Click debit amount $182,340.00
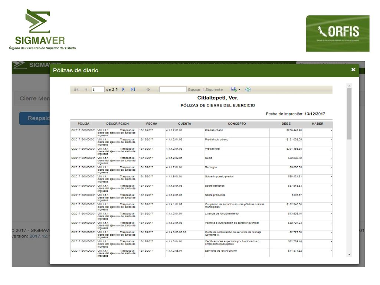The width and height of the screenshot is (380, 285). coord(294,204)
